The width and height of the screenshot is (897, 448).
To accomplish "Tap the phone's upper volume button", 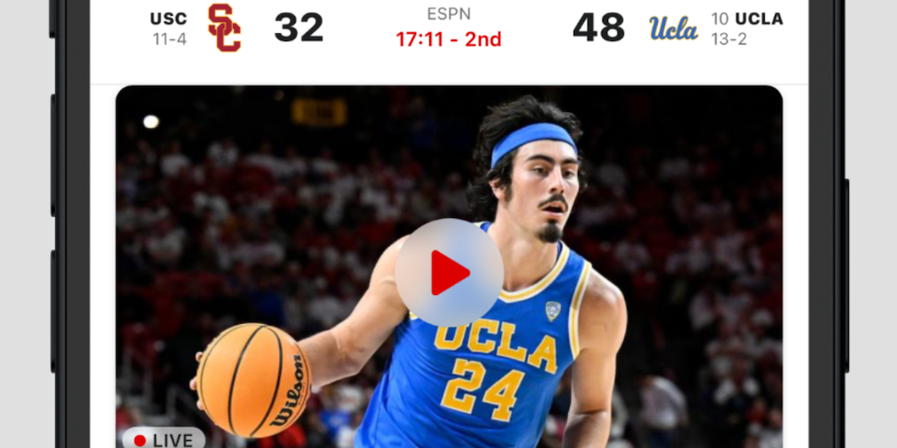I will (x=53, y=155).
